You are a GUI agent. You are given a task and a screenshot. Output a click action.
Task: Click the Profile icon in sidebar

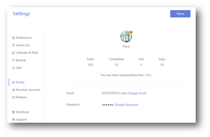pos(13,82)
